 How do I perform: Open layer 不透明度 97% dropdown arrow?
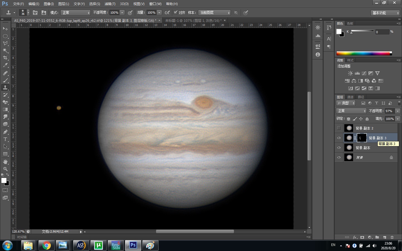coord(398,111)
